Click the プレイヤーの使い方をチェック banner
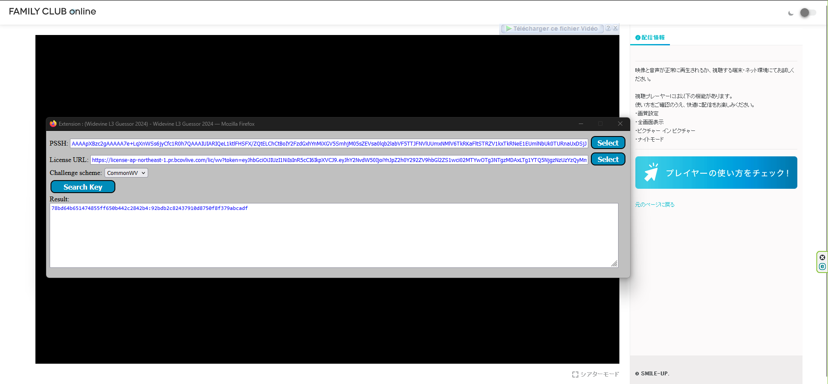The height and width of the screenshot is (384, 828). (x=716, y=173)
